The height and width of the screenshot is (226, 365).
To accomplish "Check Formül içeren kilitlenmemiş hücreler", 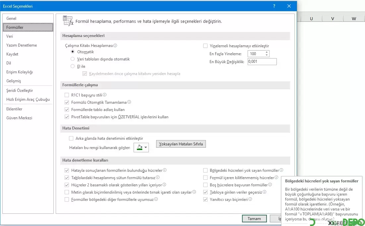I will (205, 178).
